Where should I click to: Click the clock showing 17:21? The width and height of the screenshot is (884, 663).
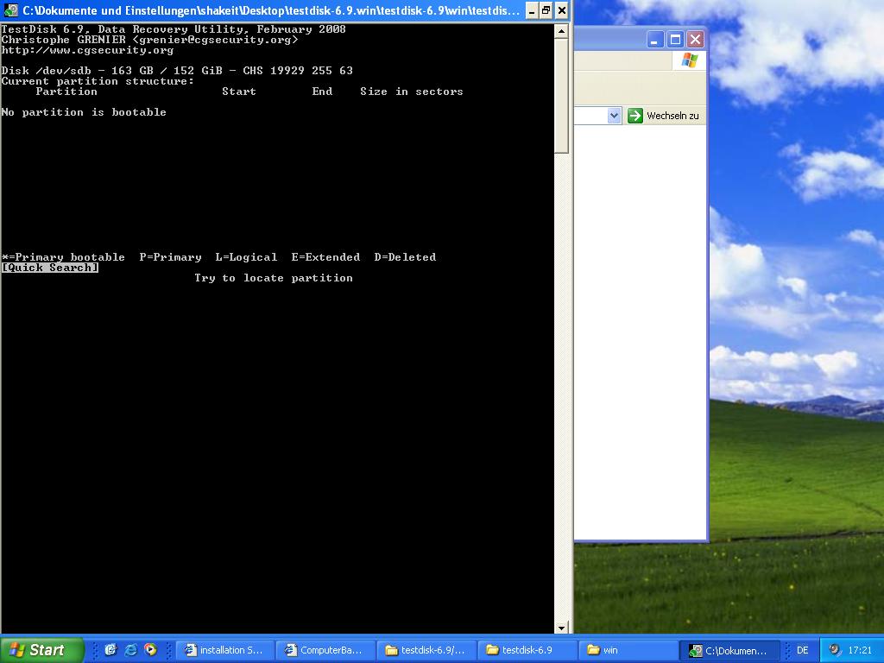[860, 650]
